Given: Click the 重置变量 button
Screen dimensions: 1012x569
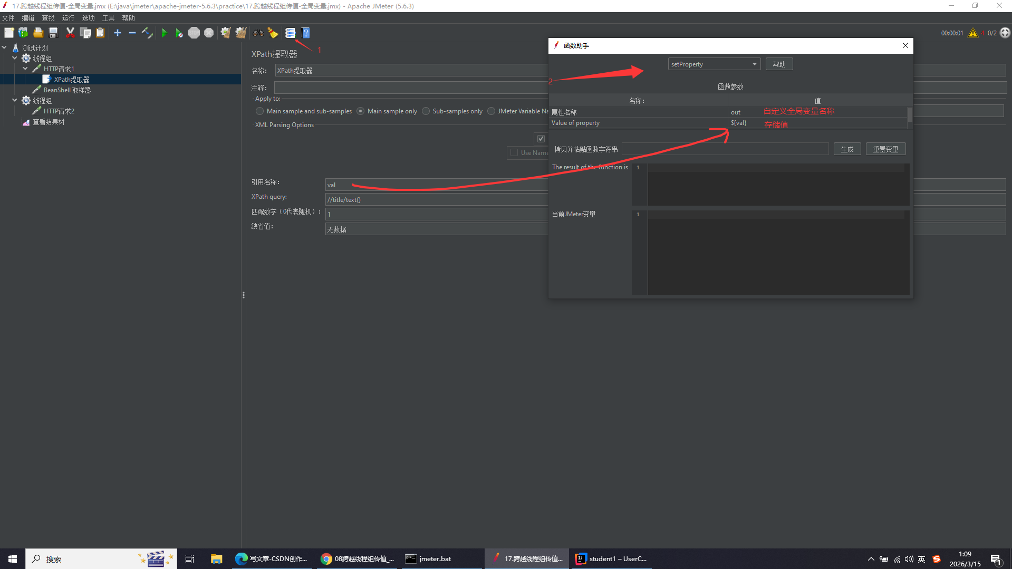Looking at the screenshot, I should 885,149.
